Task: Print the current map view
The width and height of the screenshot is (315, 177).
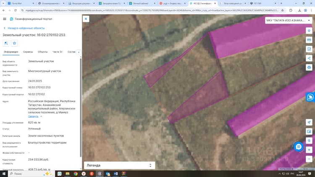Action: click(x=309, y=67)
